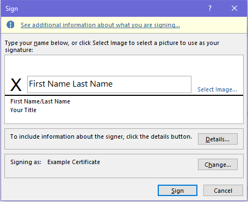Click the Sign button
Image resolution: width=248 pixels, height=202 pixels.
(x=177, y=191)
